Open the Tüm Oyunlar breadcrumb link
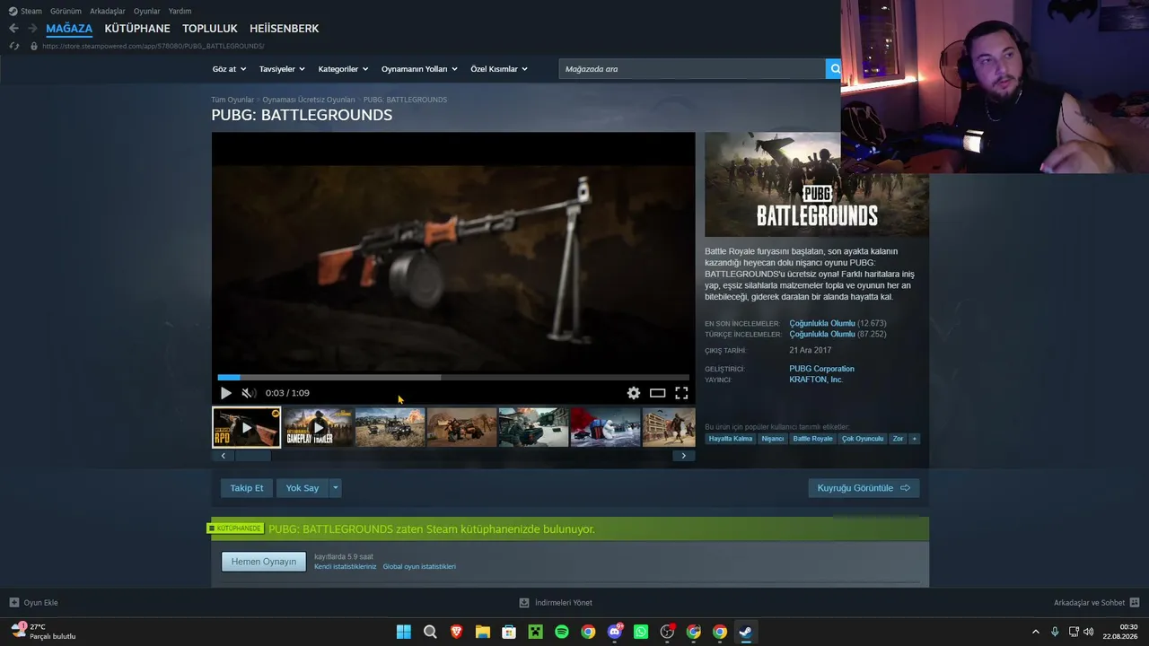Image resolution: width=1149 pixels, height=646 pixels. tap(232, 100)
